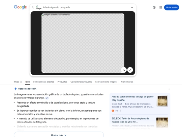
Task: Click the translate text icon on image
Action: tap(124, 70)
